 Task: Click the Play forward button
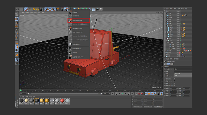coord(122,94)
